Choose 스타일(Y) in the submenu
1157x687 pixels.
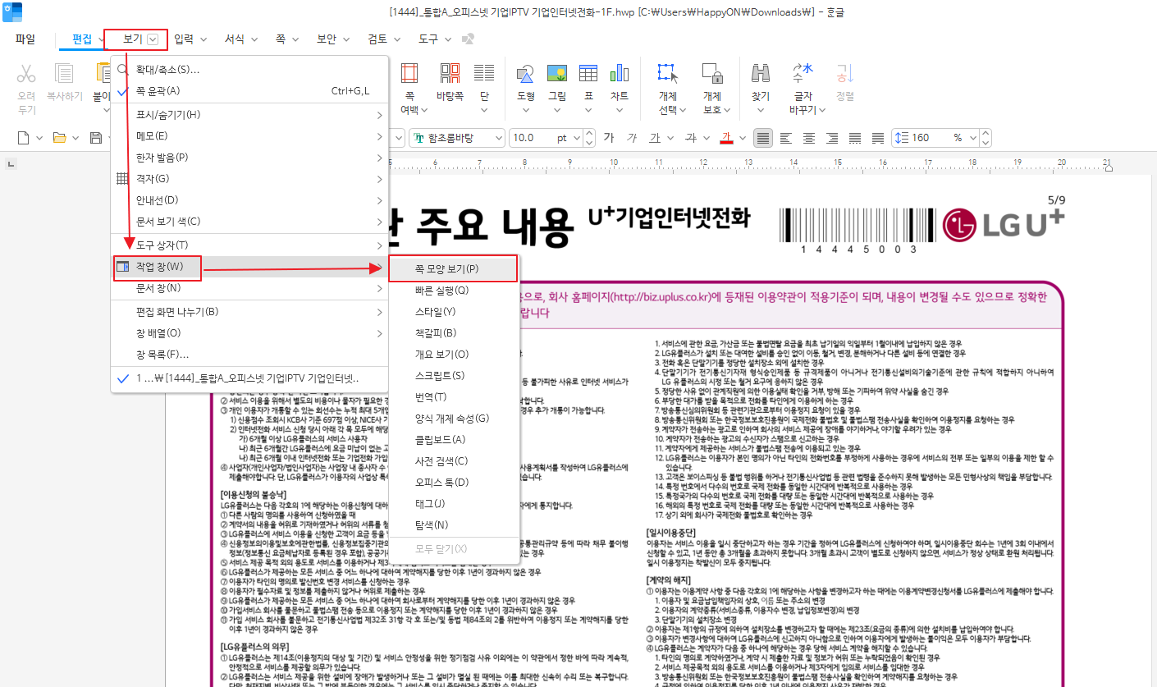tap(453, 311)
